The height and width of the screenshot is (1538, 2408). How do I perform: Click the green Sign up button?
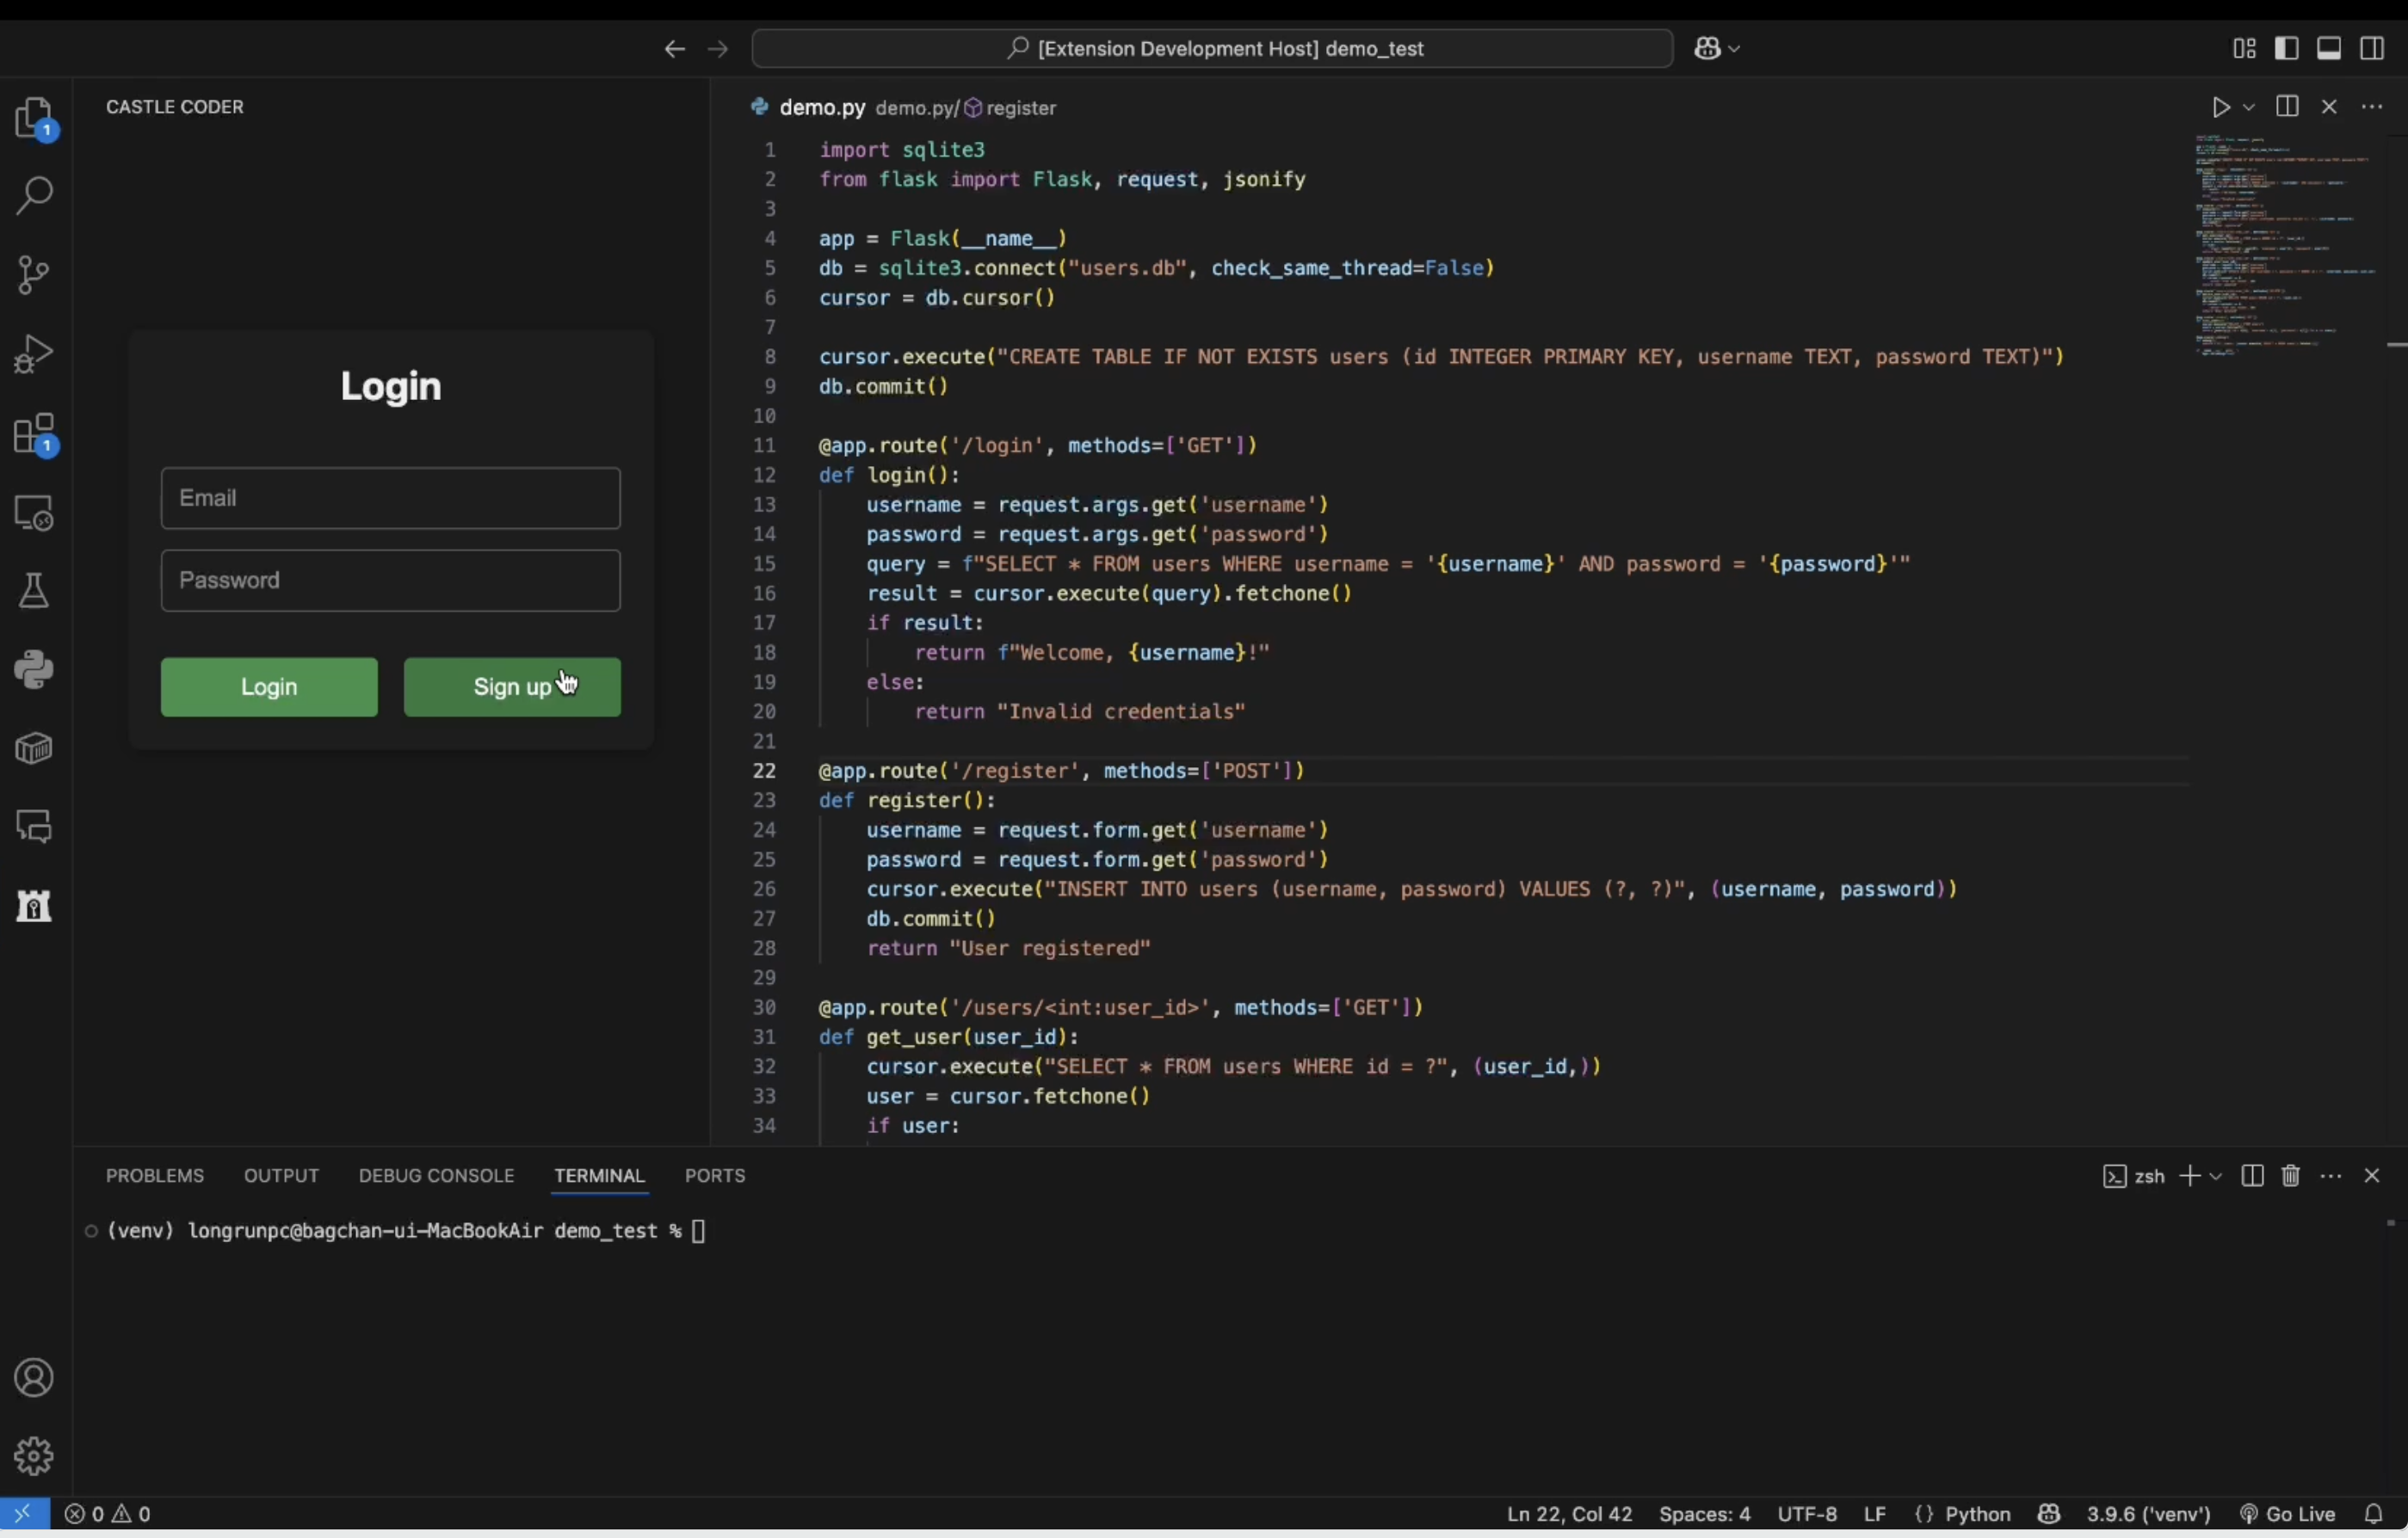coord(512,687)
